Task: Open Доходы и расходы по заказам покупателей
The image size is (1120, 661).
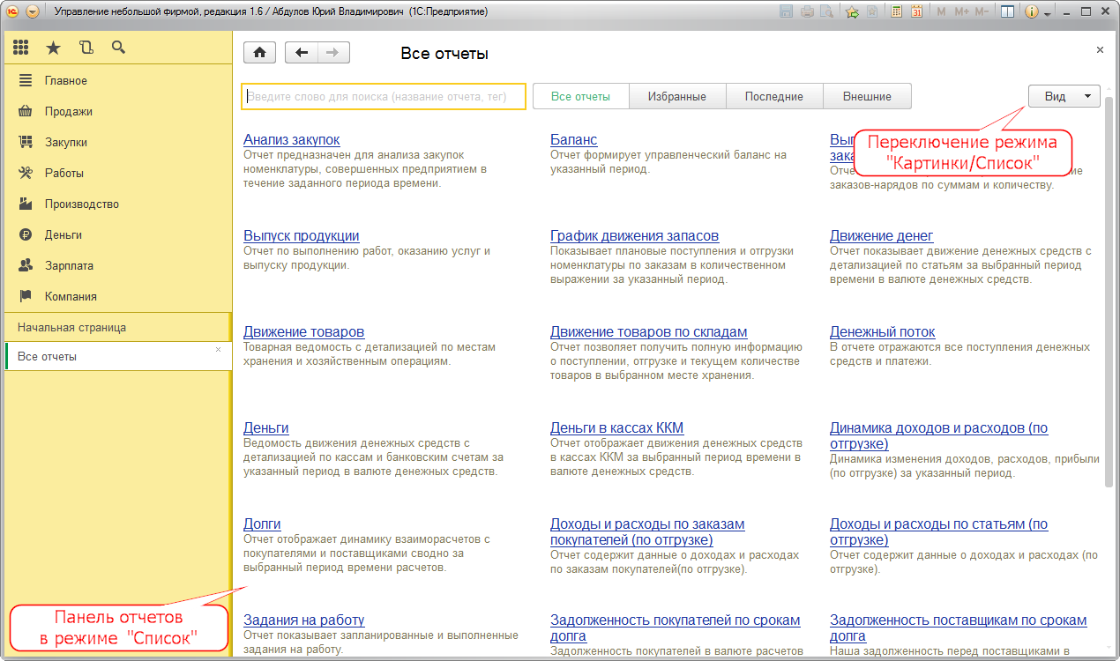Action: pos(647,531)
